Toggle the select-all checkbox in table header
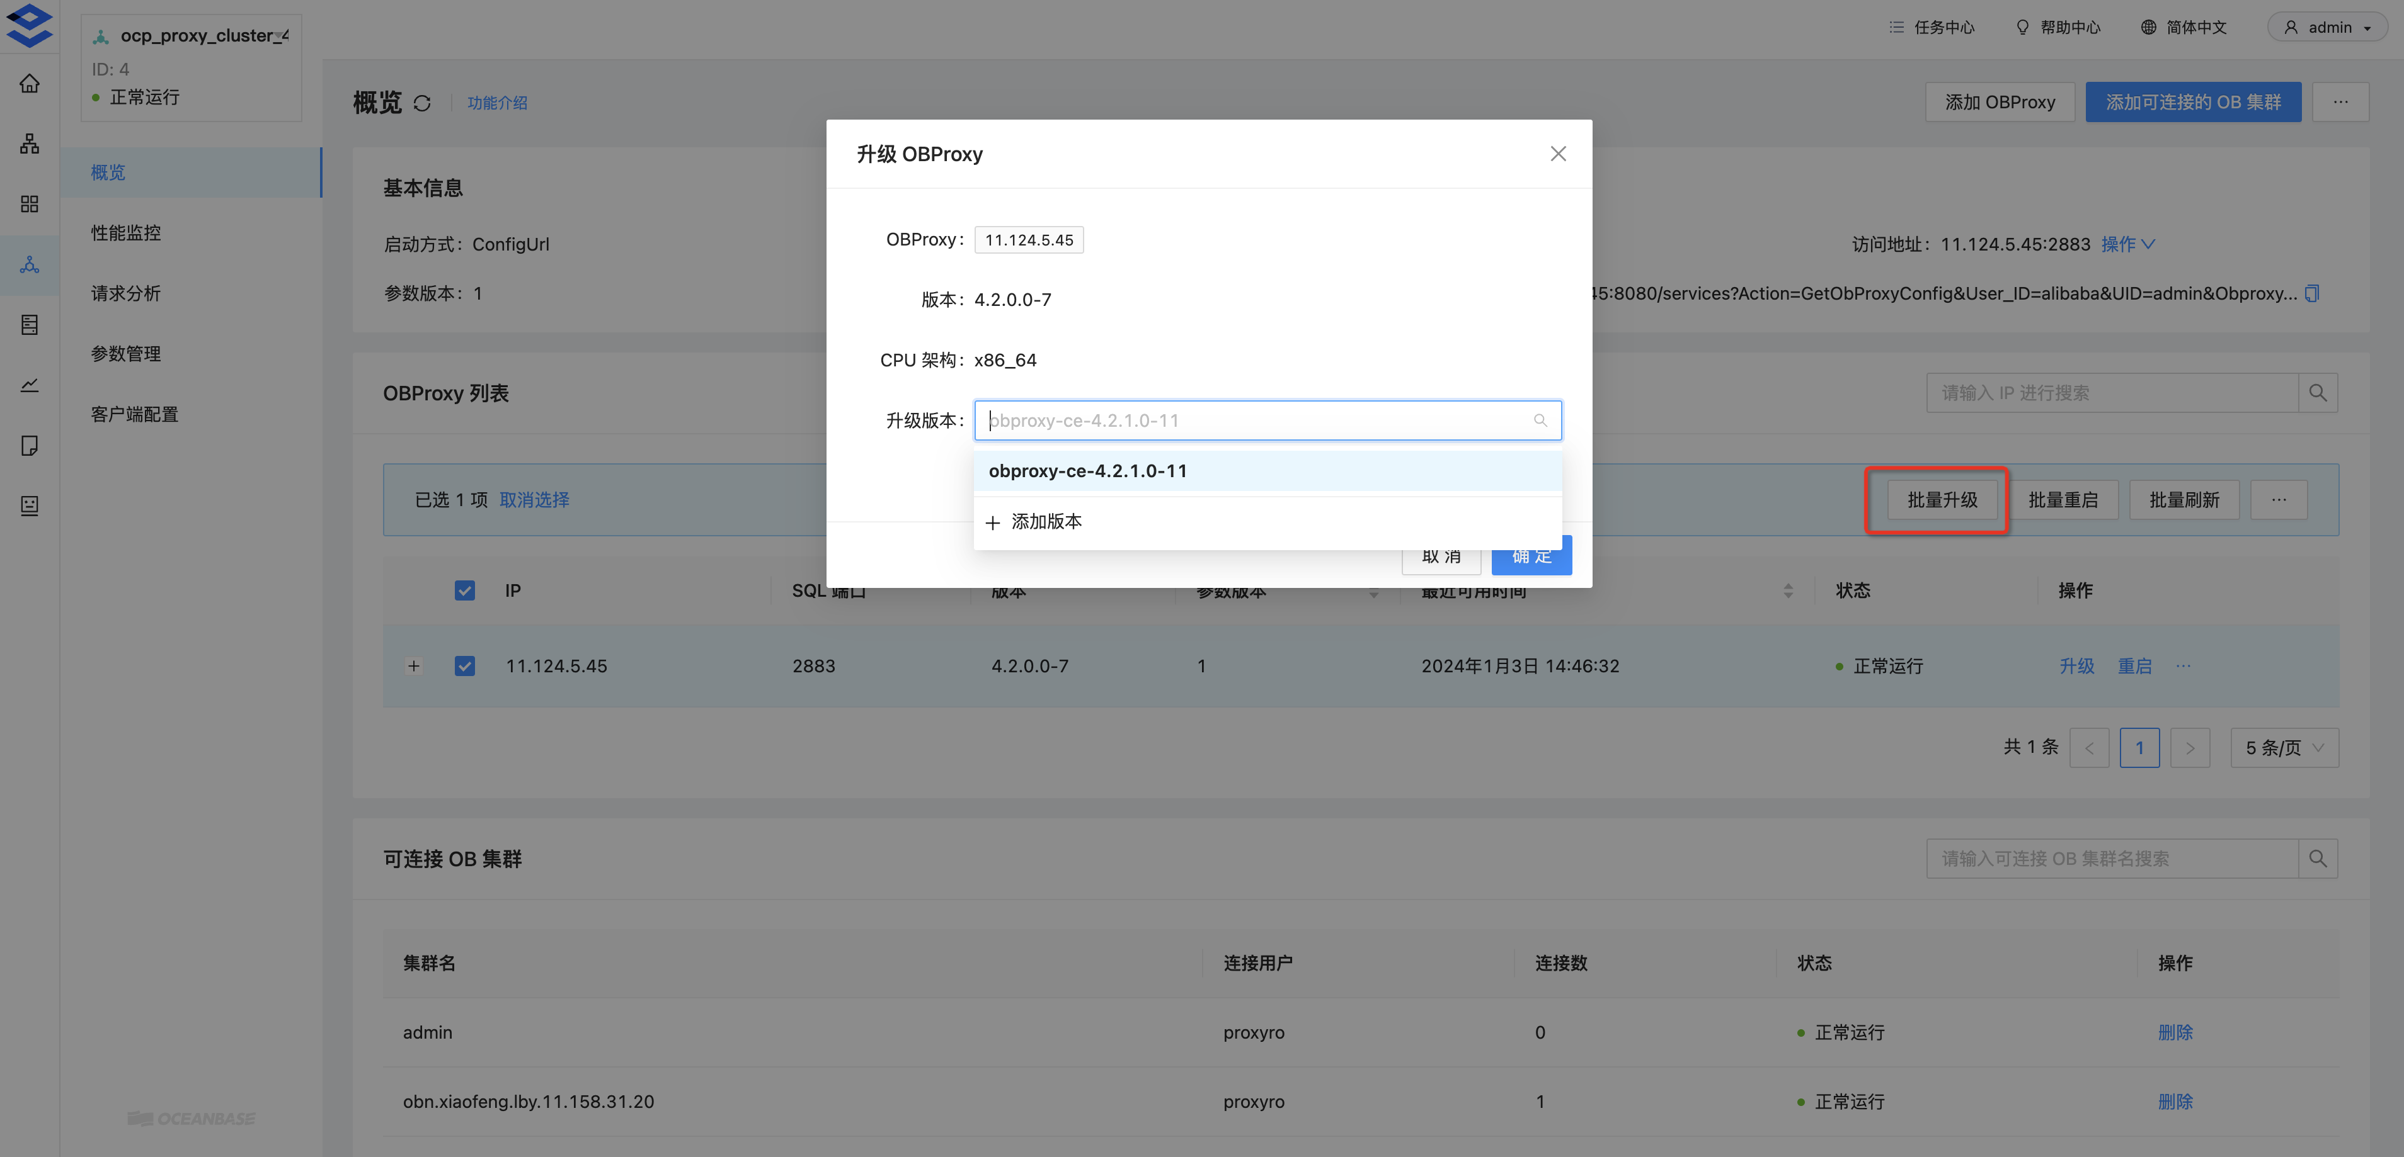 point(464,590)
